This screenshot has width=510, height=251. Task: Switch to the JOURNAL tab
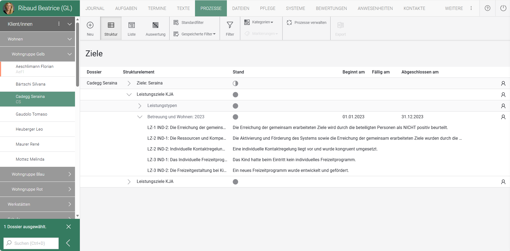tap(95, 8)
